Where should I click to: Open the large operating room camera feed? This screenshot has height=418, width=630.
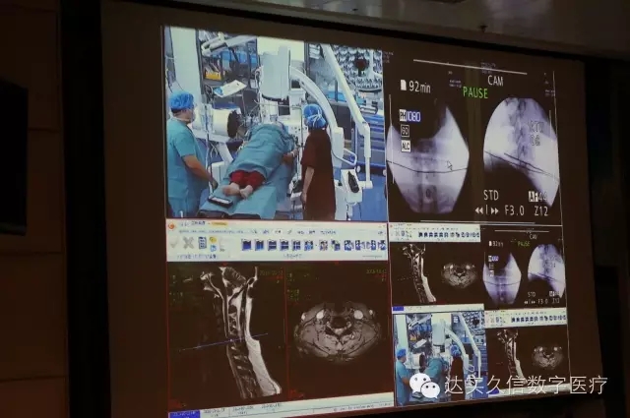click(x=276, y=126)
